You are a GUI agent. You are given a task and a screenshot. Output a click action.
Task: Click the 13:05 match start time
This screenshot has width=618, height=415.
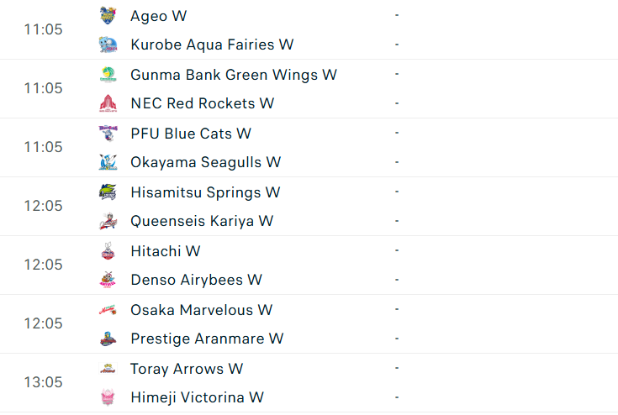click(43, 382)
